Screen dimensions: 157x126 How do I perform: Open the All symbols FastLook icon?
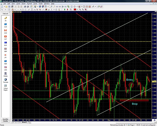[x=6, y=19]
